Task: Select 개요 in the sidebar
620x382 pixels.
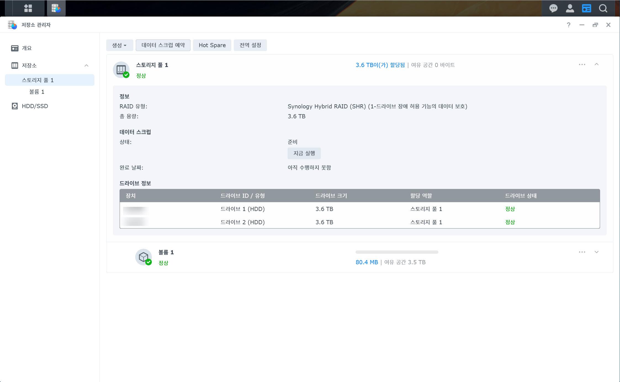Action: 27,48
